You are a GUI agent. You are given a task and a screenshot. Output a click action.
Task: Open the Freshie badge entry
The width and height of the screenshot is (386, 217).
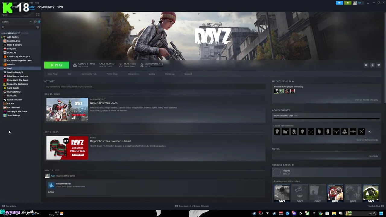[326, 172]
